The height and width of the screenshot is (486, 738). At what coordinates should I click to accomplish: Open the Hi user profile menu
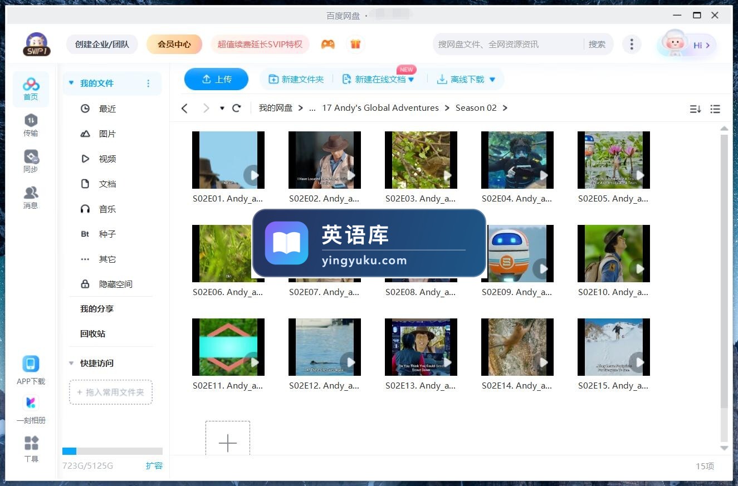687,45
